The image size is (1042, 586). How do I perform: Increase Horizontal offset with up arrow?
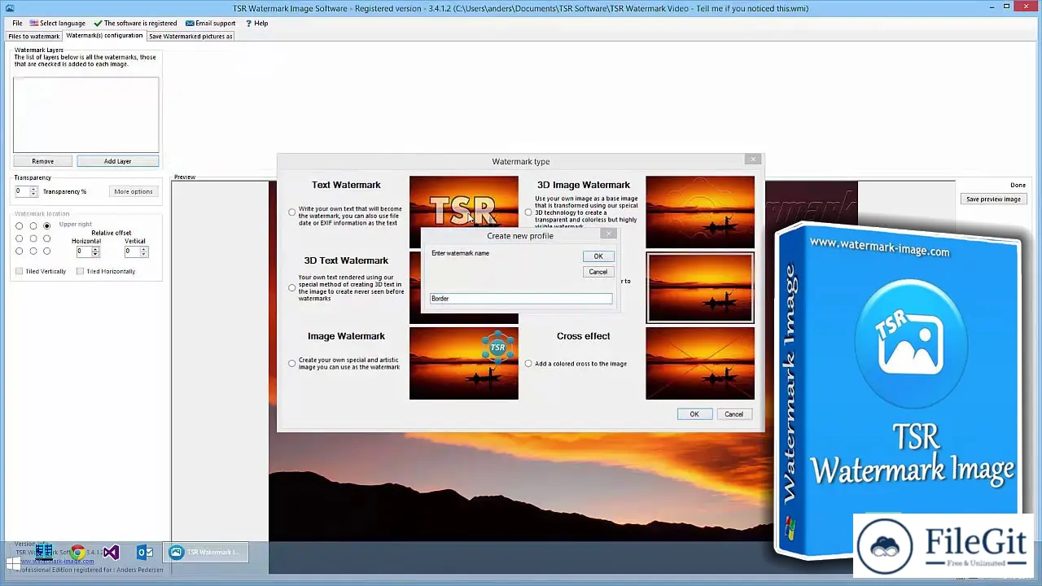95,249
